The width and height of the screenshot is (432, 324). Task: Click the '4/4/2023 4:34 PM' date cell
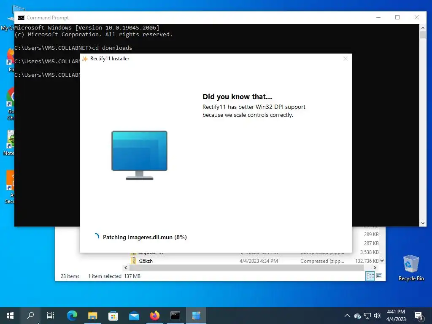click(259, 261)
